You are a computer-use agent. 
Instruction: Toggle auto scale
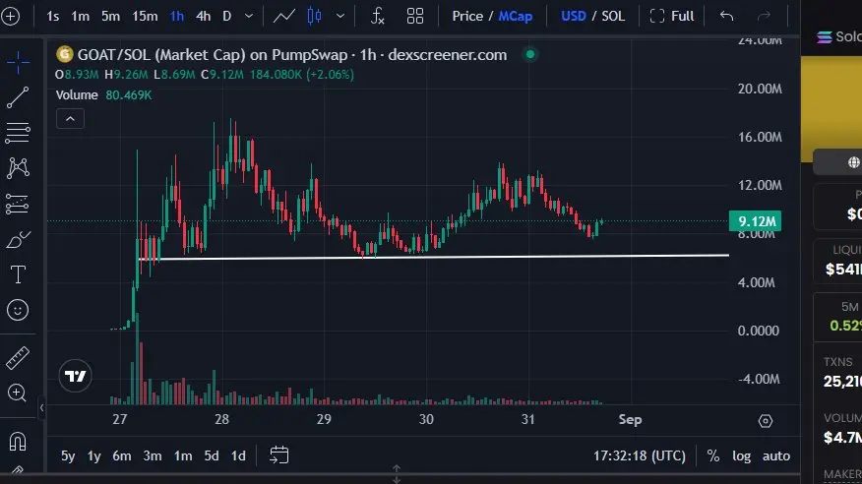tap(776, 456)
